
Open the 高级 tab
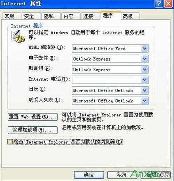coord(130,16)
